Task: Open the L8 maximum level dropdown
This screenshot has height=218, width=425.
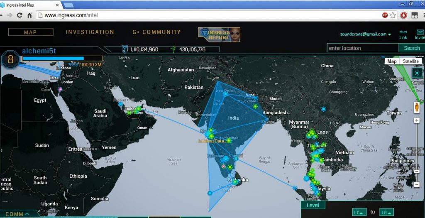Action: pyautogui.click(x=386, y=213)
